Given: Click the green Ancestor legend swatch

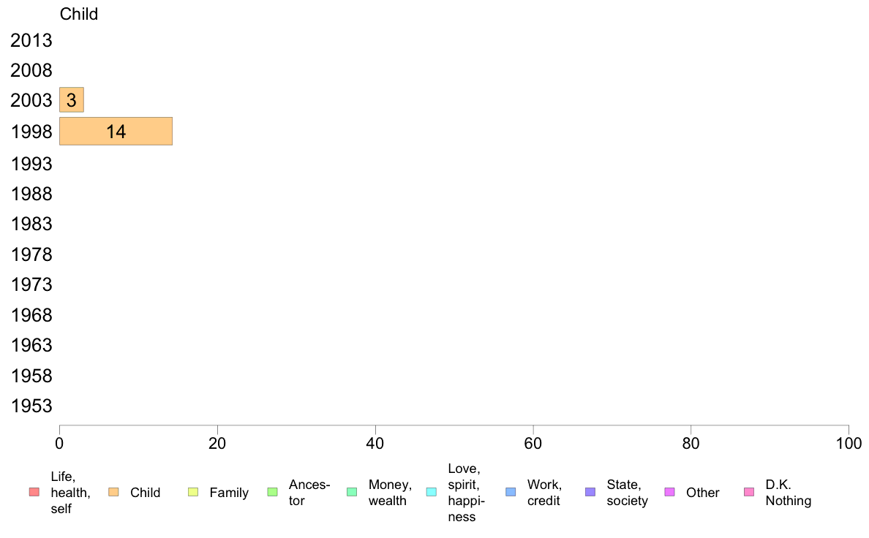Looking at the screenshot, I should point(272,492).
